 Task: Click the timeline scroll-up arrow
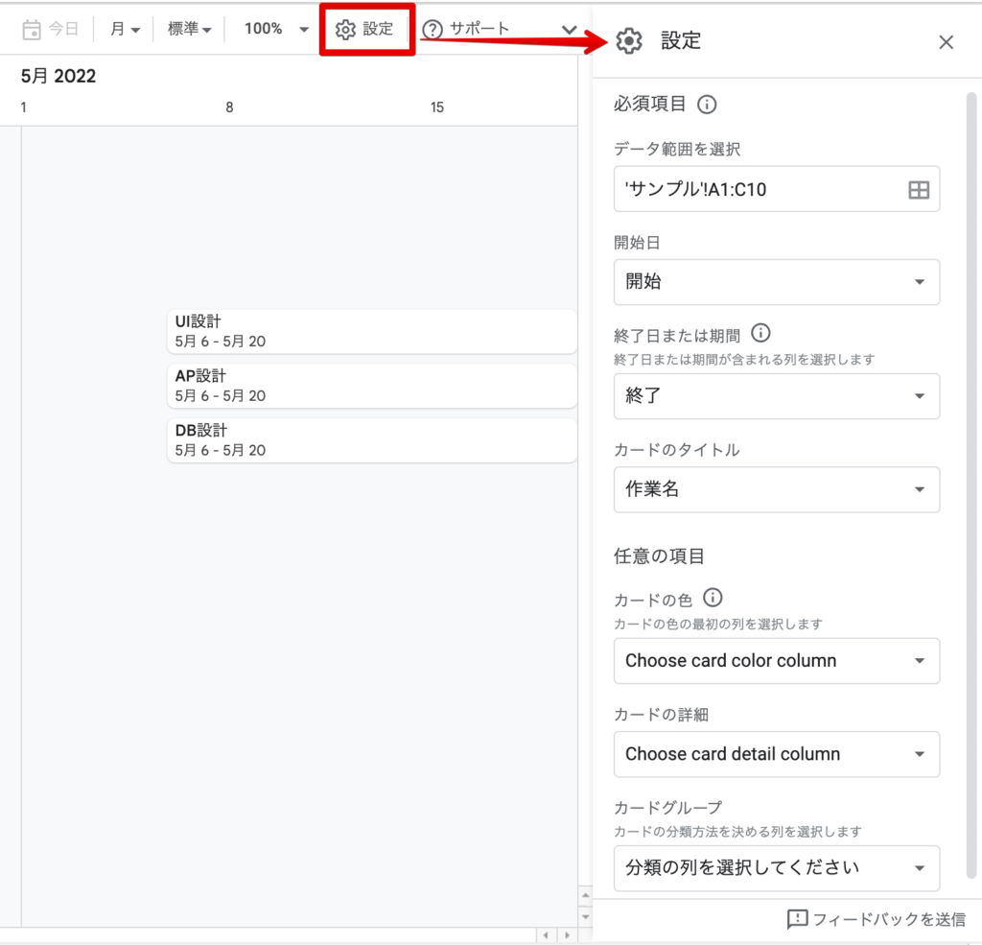[x=586, y=895]
